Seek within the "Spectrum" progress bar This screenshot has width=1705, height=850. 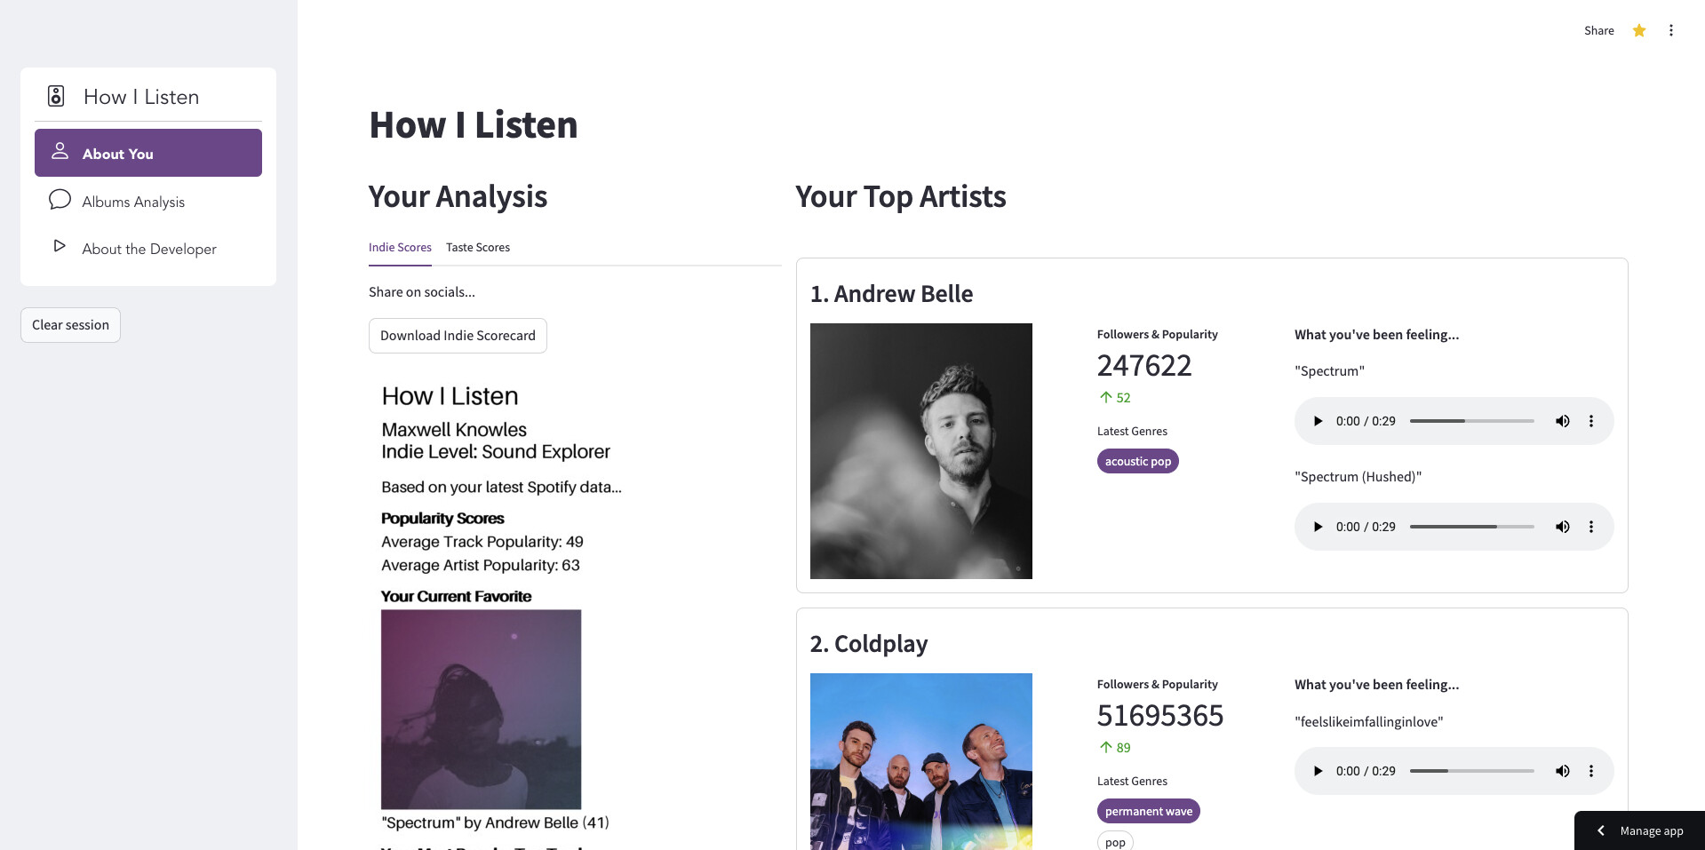pos(1471,421)
